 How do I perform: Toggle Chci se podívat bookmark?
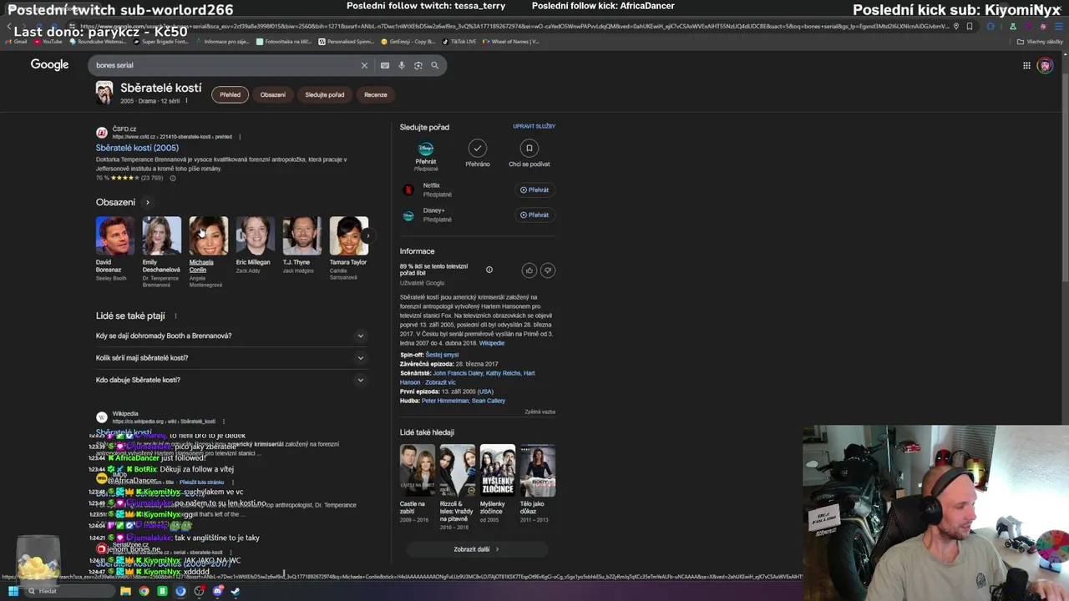[x=529, y=149]
